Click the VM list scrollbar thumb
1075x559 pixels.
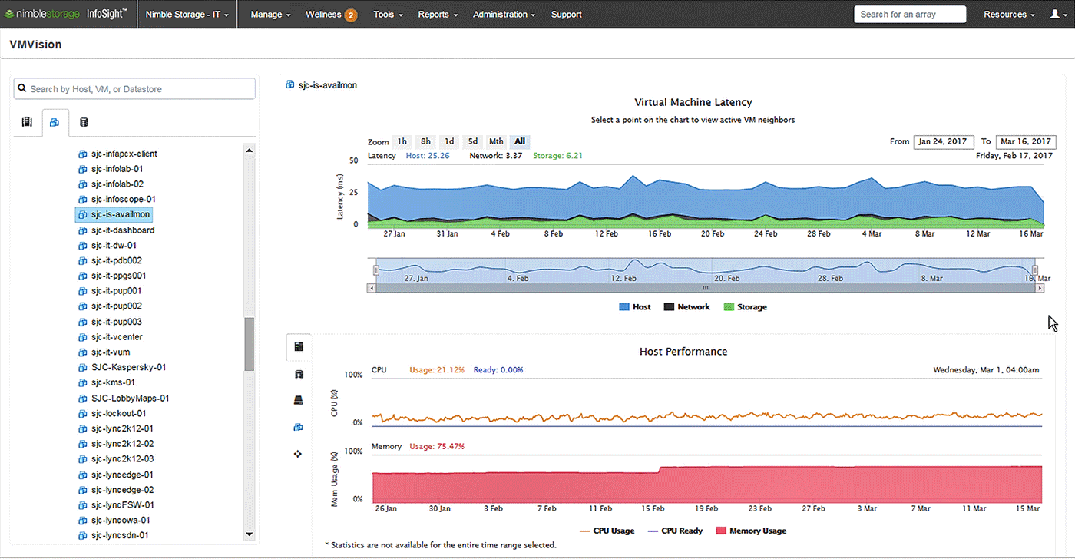click(250, 345)
